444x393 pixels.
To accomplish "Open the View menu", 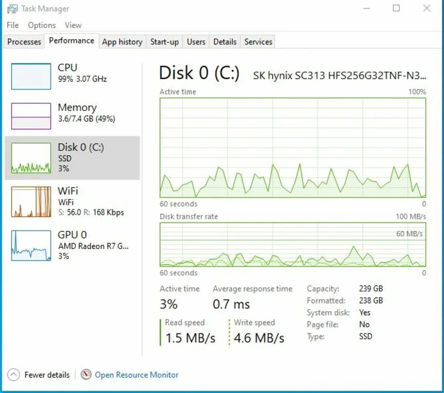I will [73, 25].
